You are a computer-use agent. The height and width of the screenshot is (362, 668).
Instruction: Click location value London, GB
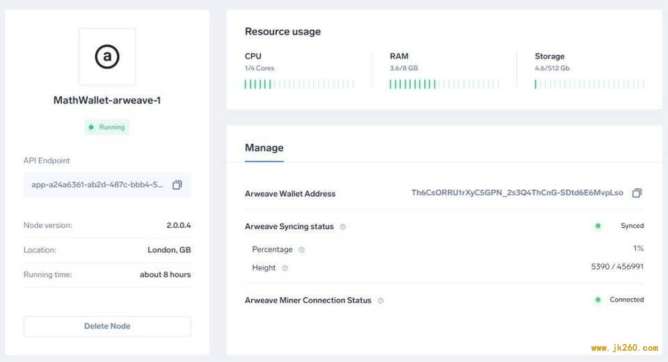click(169, 250)
